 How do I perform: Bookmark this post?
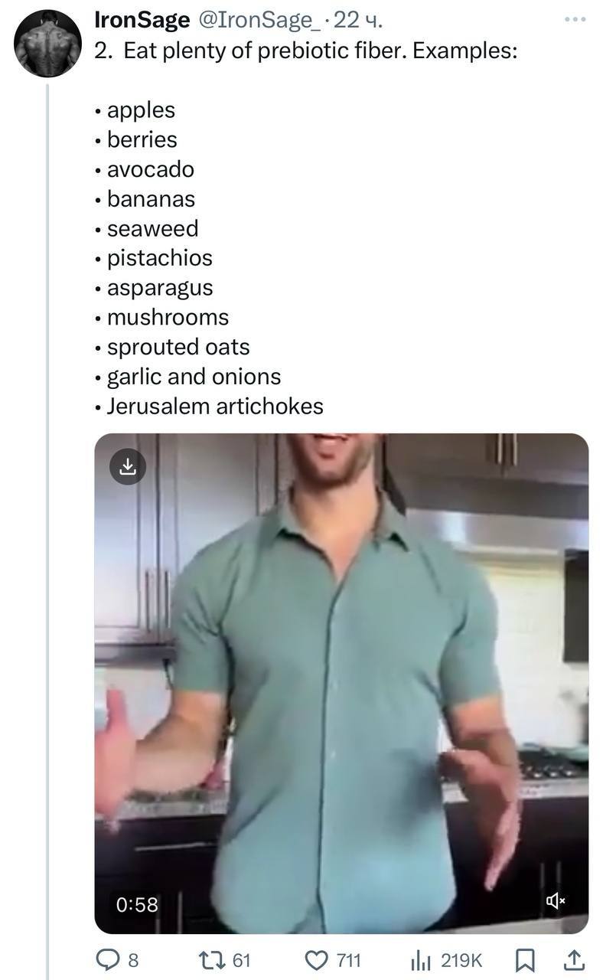pyautogui.click(x=526, y=959)
